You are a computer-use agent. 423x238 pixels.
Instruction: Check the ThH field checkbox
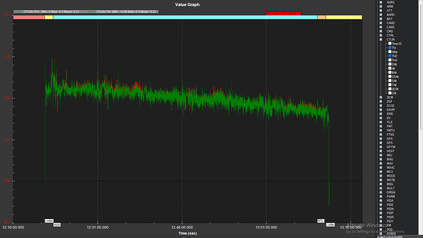point(390,60)
